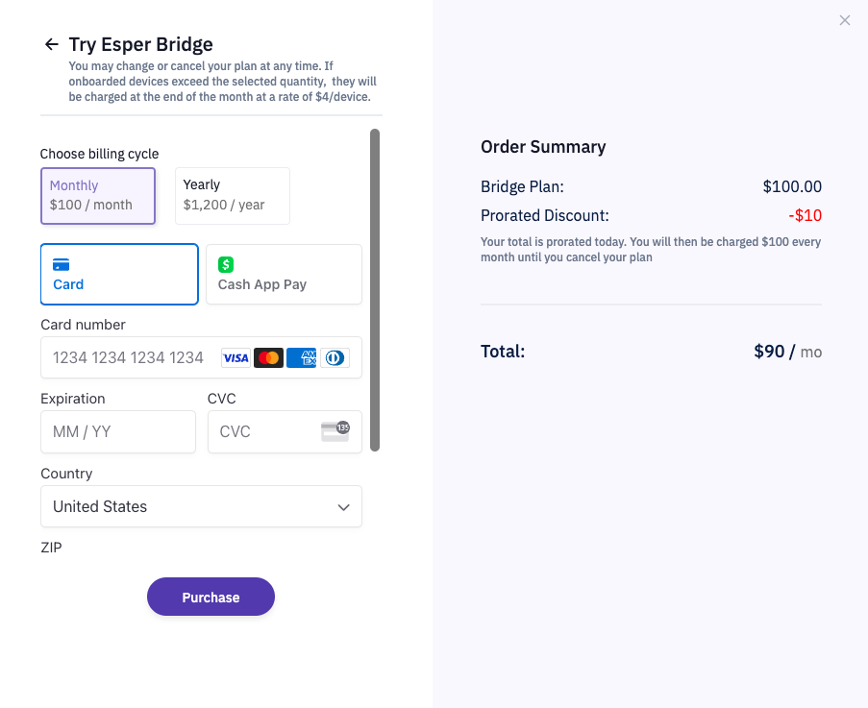This screenshot has width=868, height=708.
Task: Click the back arrow icon
Action: pyautogui.click(x=52, y=44)
